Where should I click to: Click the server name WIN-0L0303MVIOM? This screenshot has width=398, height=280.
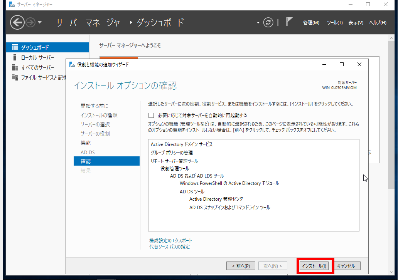click(x=339, y=88)
